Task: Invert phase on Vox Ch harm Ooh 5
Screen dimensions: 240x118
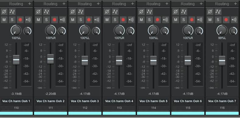Action: (x=141, y=12)
